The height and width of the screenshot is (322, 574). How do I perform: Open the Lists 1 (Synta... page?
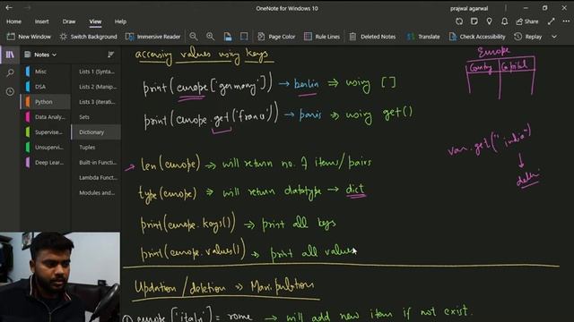click(x=96, y=72)
